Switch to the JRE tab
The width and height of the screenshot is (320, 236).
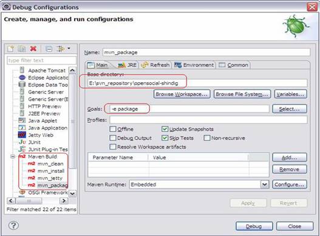(x=128, y=65)
